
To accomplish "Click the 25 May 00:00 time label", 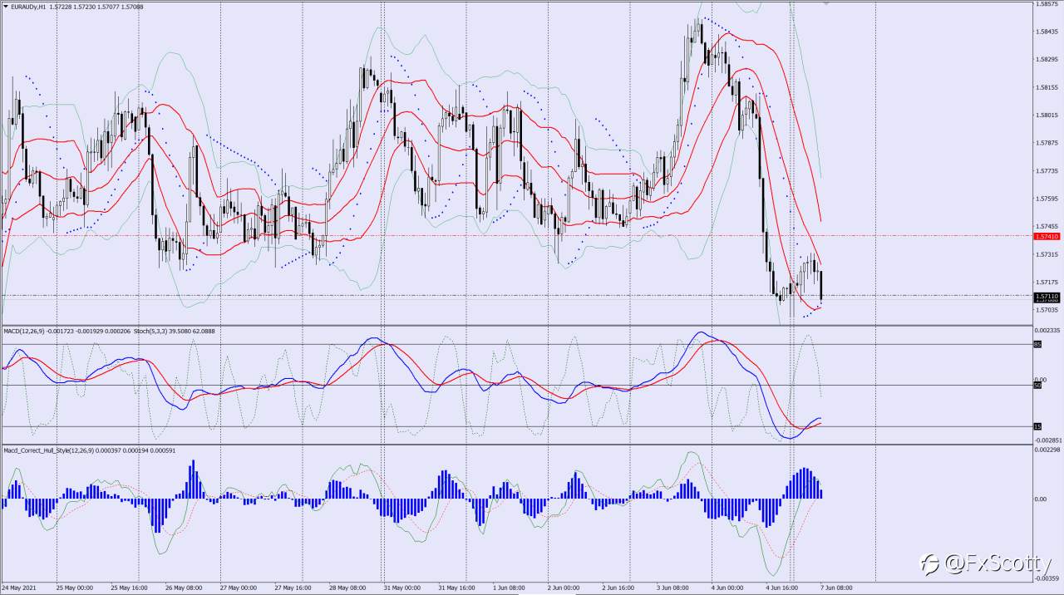I will [74, 588].
